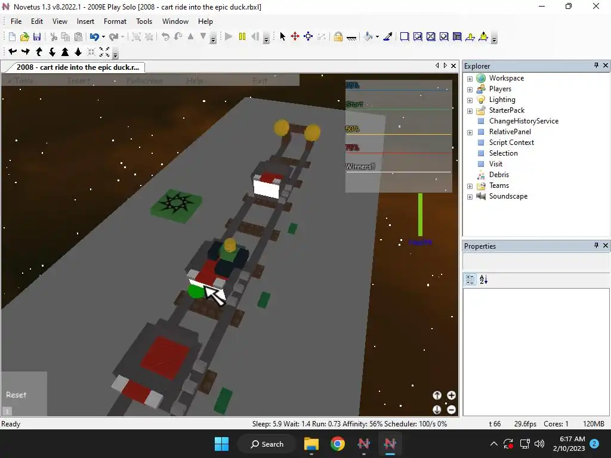Viewport: 611px width, 458px height.
Task: Open the paint bucket color dropdown
Action: pos(377,37)
